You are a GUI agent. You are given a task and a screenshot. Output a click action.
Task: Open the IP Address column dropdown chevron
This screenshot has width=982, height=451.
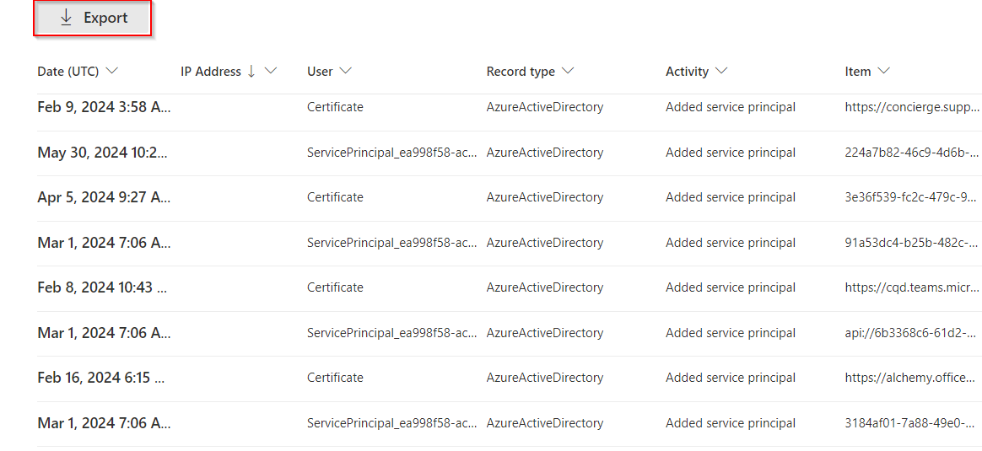[271, 72]
